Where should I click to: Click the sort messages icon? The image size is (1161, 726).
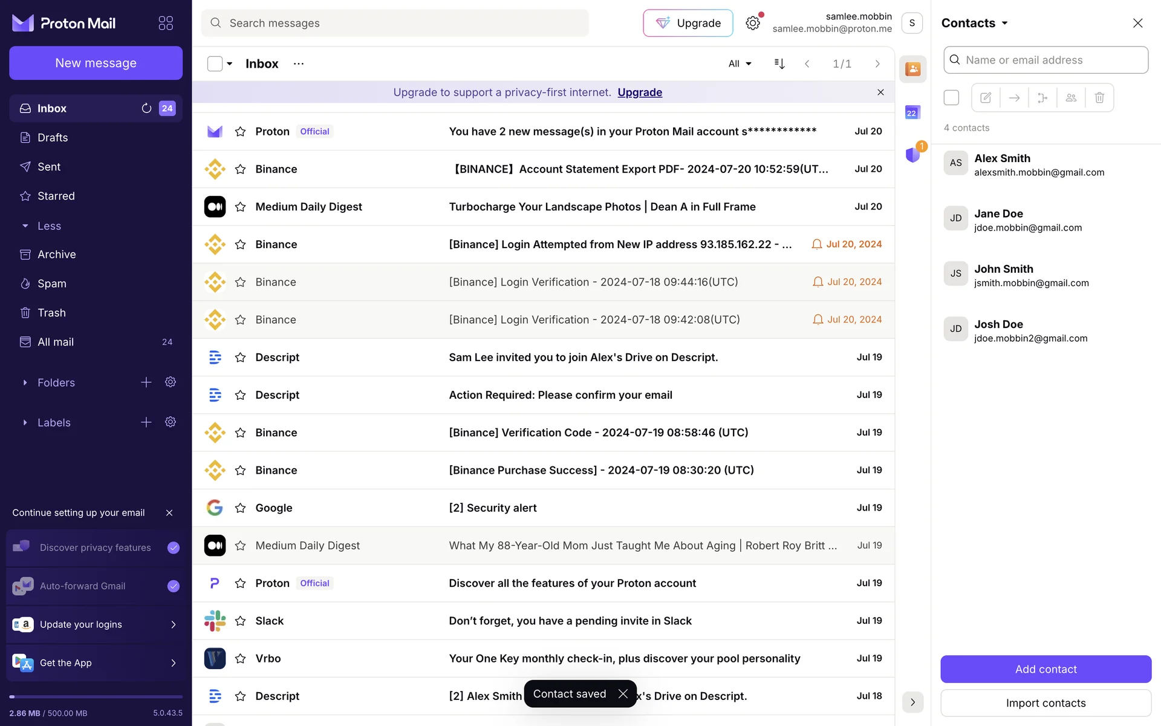(779, 64)
